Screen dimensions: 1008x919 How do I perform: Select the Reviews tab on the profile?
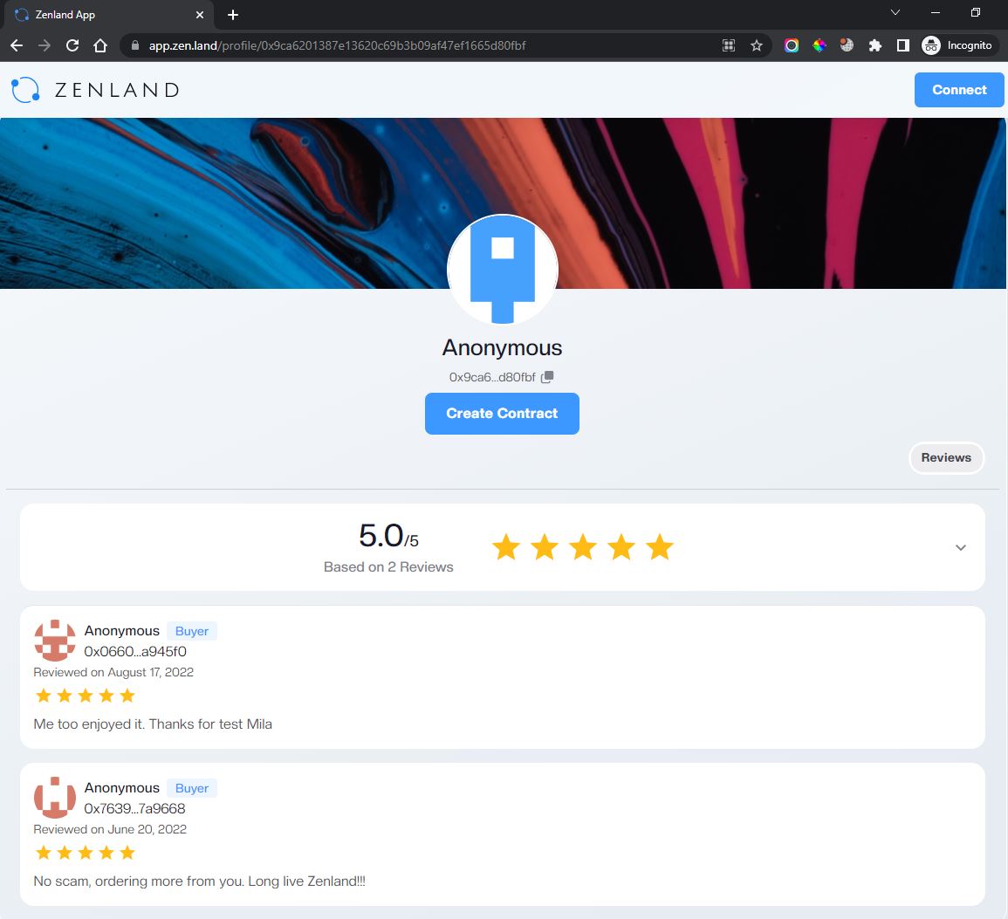[x=946, y=457]
